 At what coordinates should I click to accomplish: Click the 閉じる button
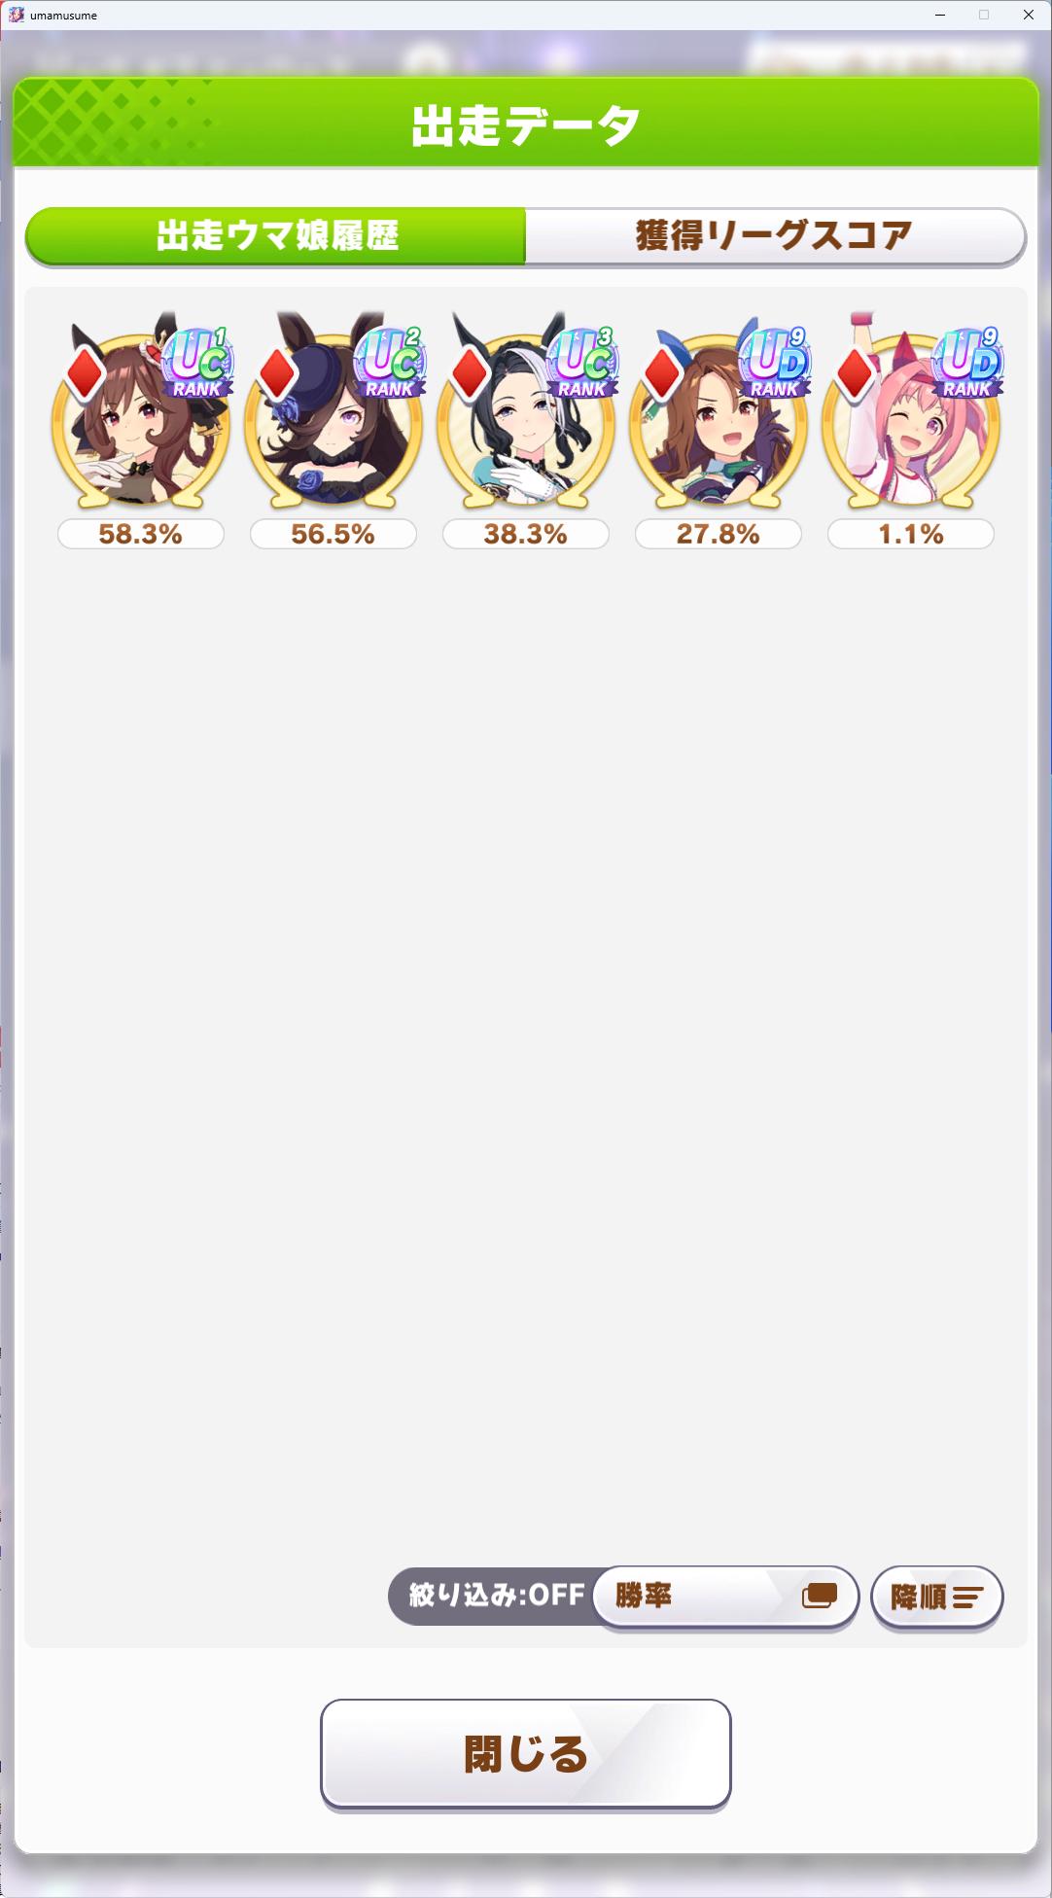526,1754
